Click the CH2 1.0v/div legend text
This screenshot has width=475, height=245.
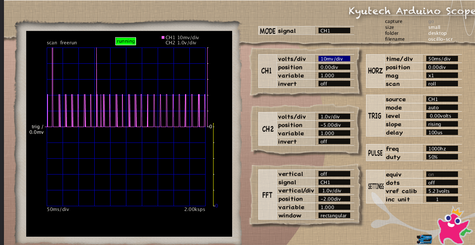click(x=181, y=43)
